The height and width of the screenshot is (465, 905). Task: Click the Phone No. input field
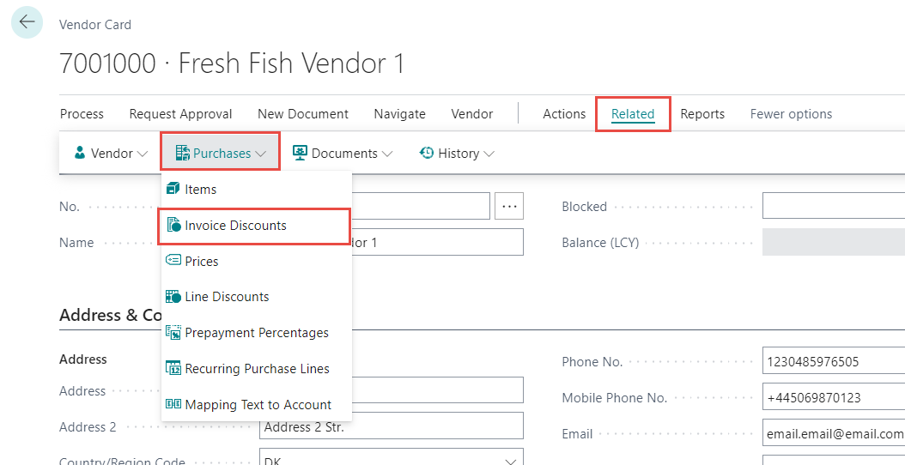click(x=831, y=362)
